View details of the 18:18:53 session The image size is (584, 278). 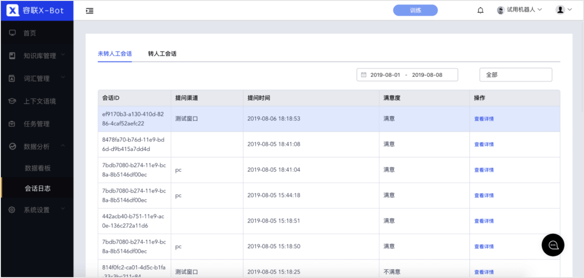click(484, 119)
